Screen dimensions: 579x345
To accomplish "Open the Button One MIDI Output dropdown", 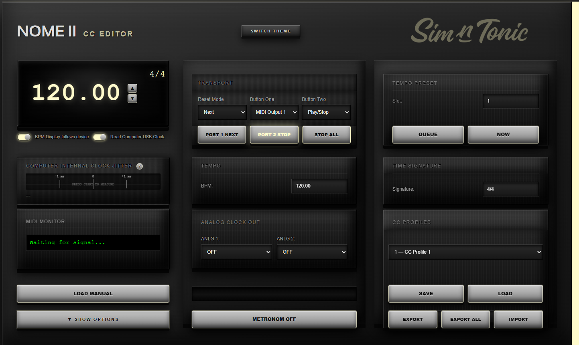I will (x=274, y=112).
